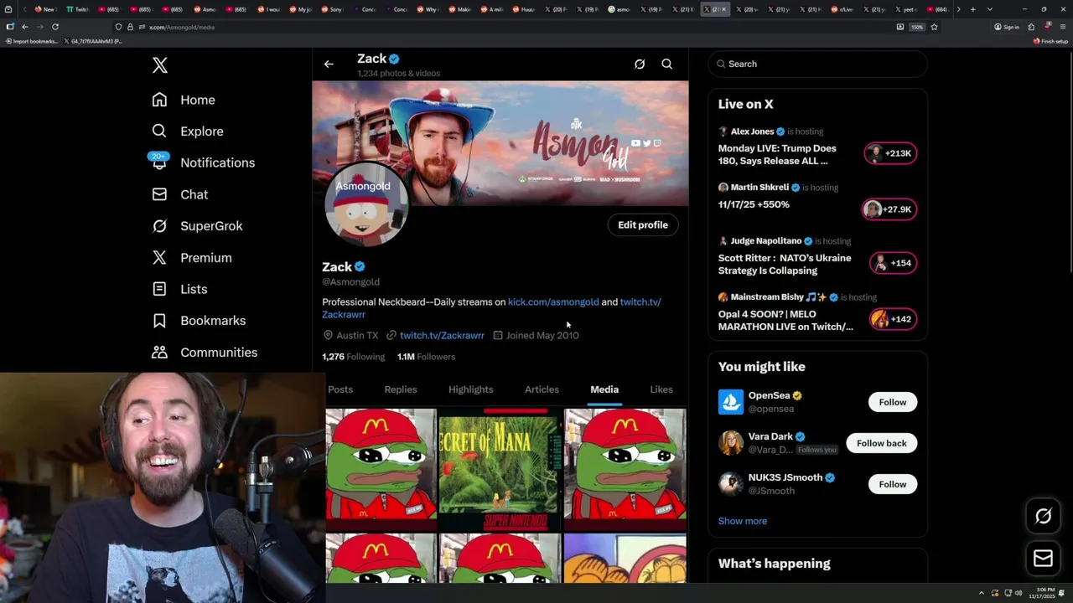
Task: Open twitch.tv/Zackrawrr link beside Austin TX
Action: pos(442,335)
